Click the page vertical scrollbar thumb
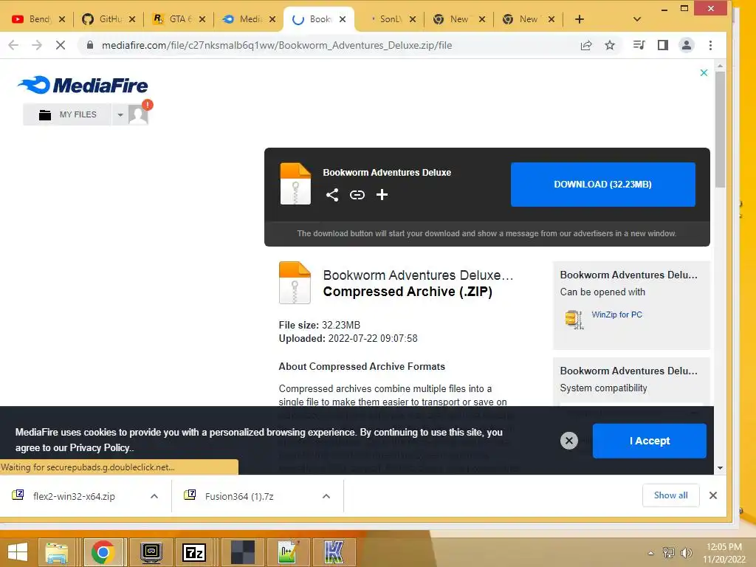756x567 pixels. [x=720, y=129]
